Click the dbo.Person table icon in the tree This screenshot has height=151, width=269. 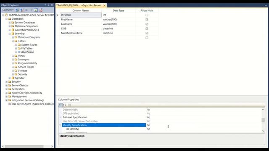(19, 52)
